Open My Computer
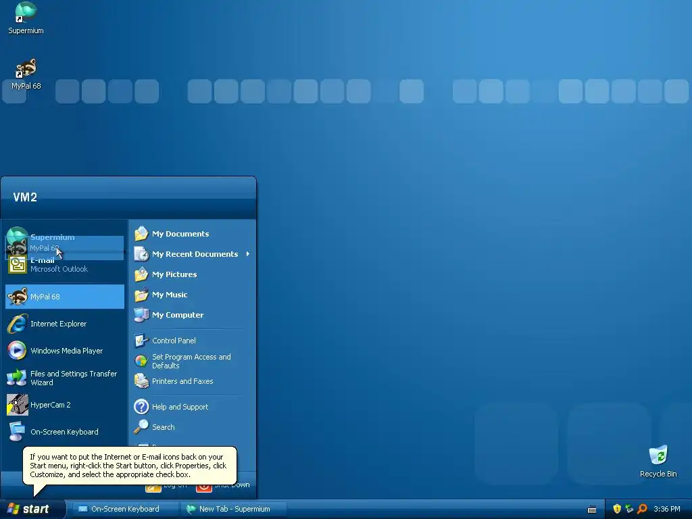Image resolution: width=692 pixels, height=519 pixels. pyautogui.click(x=192, y=315)
